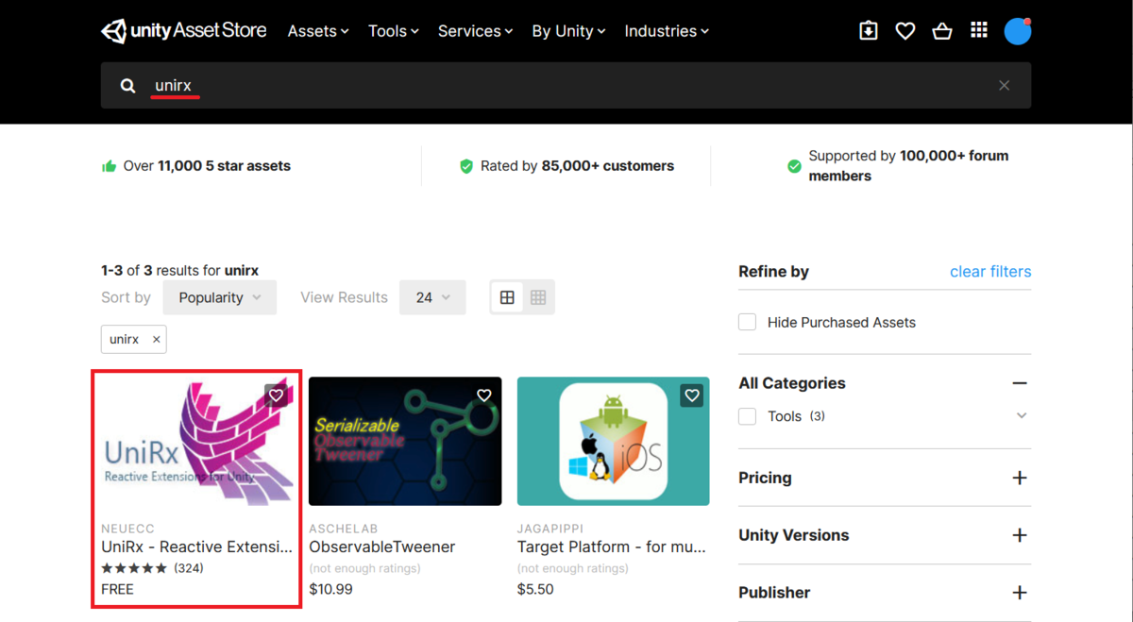Screen dimensions: 1133x622
Task: Open the ObservableTweener title link
Action: coord(382,546)
